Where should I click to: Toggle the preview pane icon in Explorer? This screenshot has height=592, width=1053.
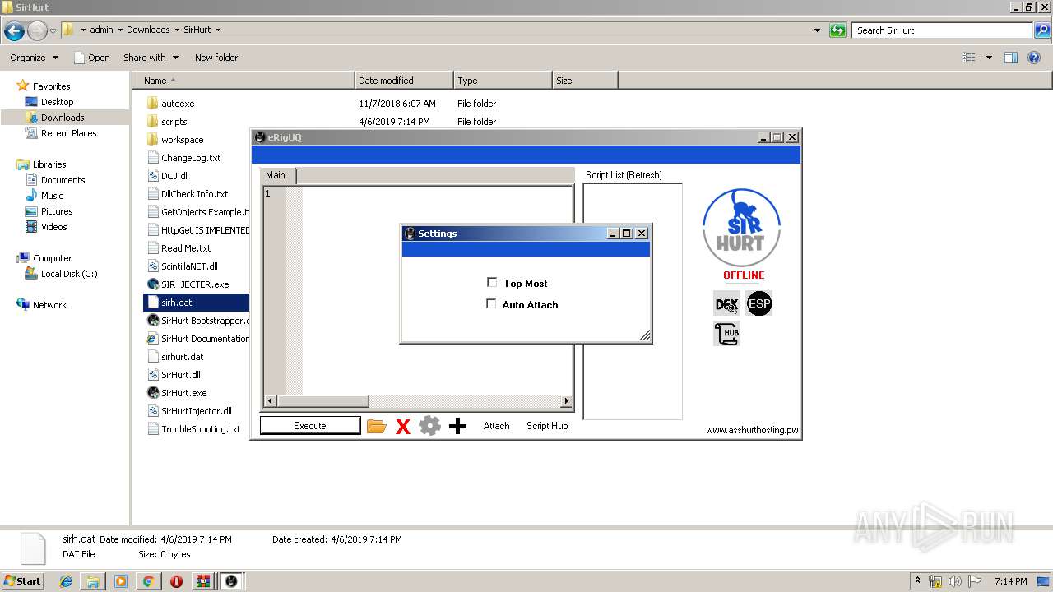(1011, 58)
